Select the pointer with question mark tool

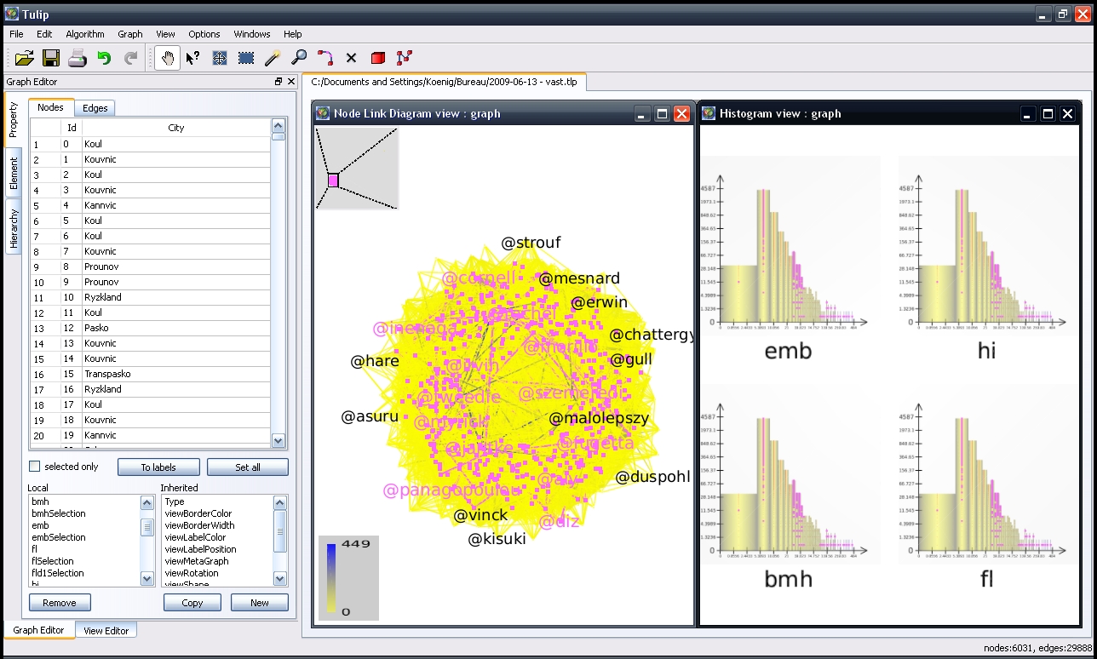(193, 58)
